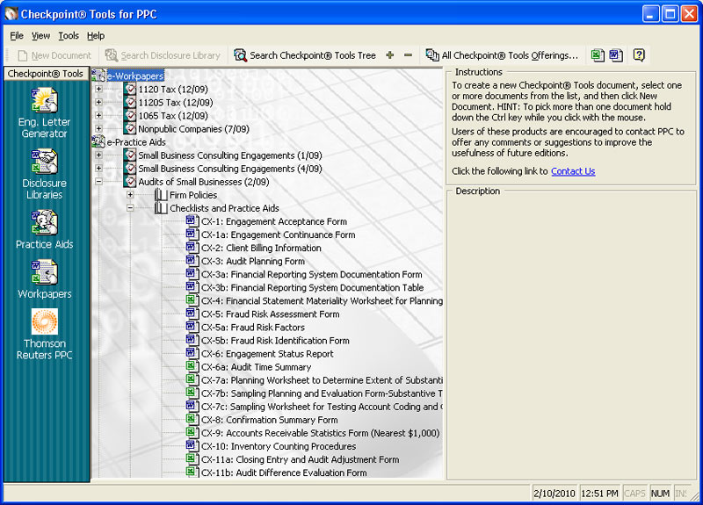This screenshot has width=703, height=505.
Task: Open Disclosure Libraries in the sidebar
Action: click(x=44, y=173)
